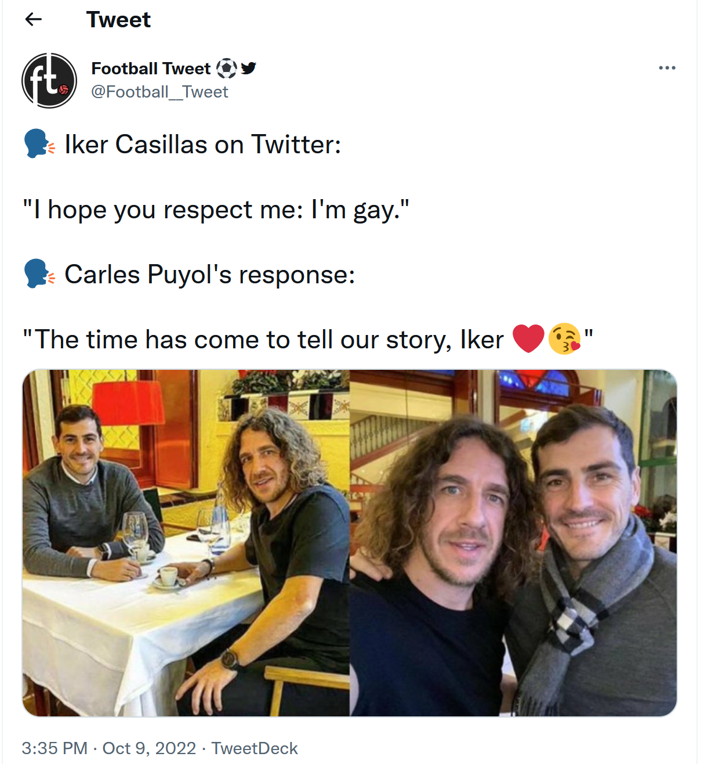The height and width of the screenshot is (764, 726).
Task: Click the kissing face emoji in tweet
Action: (x=564, y=339)
